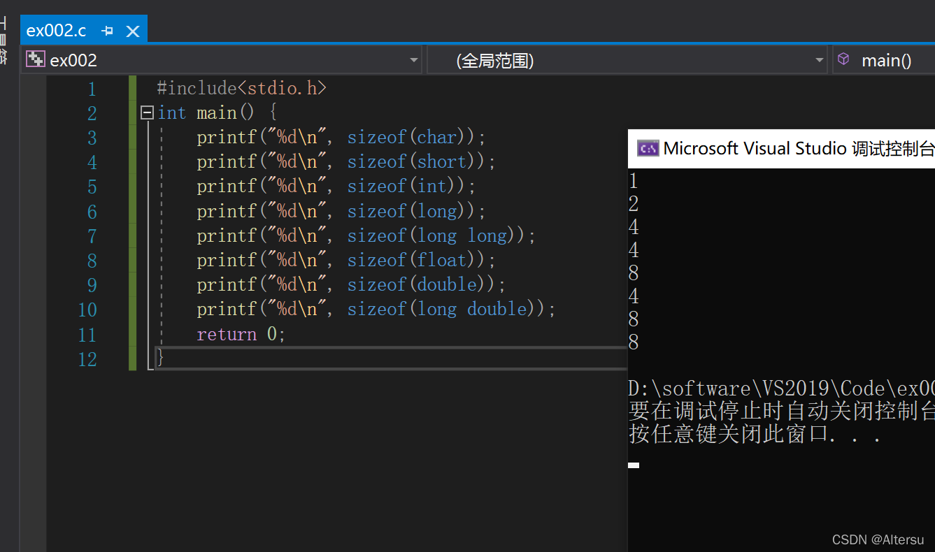
Task: Click the console window icon in title bar
Action: (648, 148)
